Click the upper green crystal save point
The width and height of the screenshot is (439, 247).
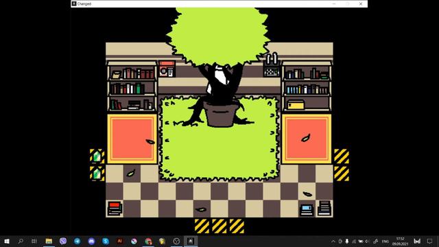click(x=97, y=156)
